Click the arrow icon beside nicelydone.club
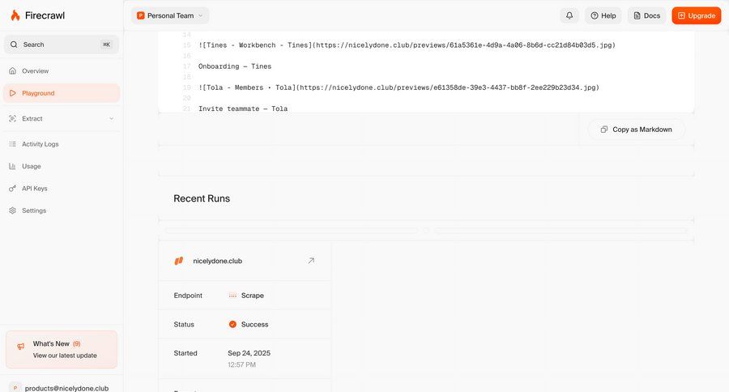This screenshot has height=392, width=729. (311, 261)
